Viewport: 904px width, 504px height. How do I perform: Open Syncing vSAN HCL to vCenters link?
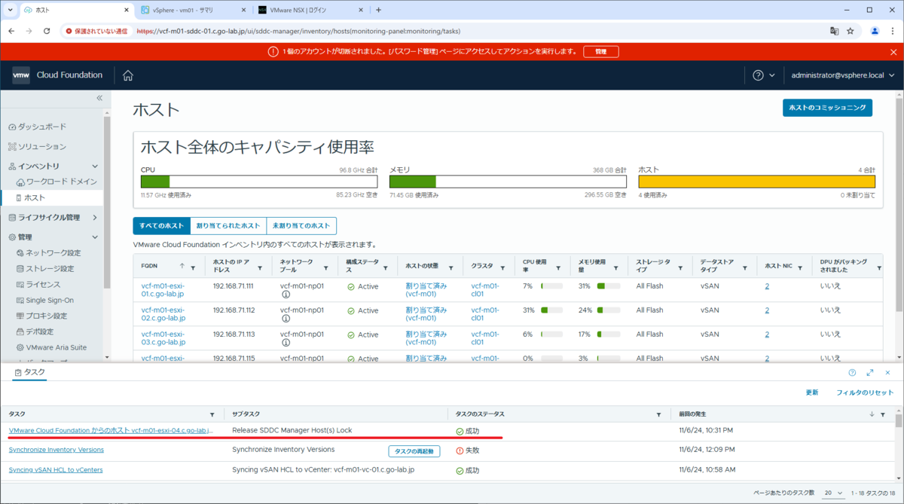(x=56, y=469)
